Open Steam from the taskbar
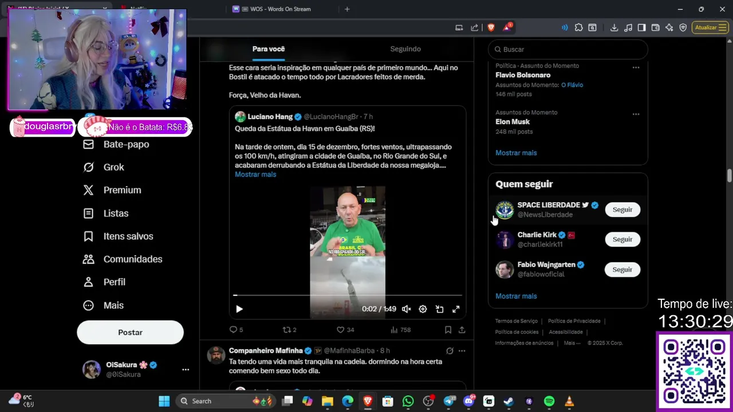This screenshot has width=733, height=412. [509, 401]
